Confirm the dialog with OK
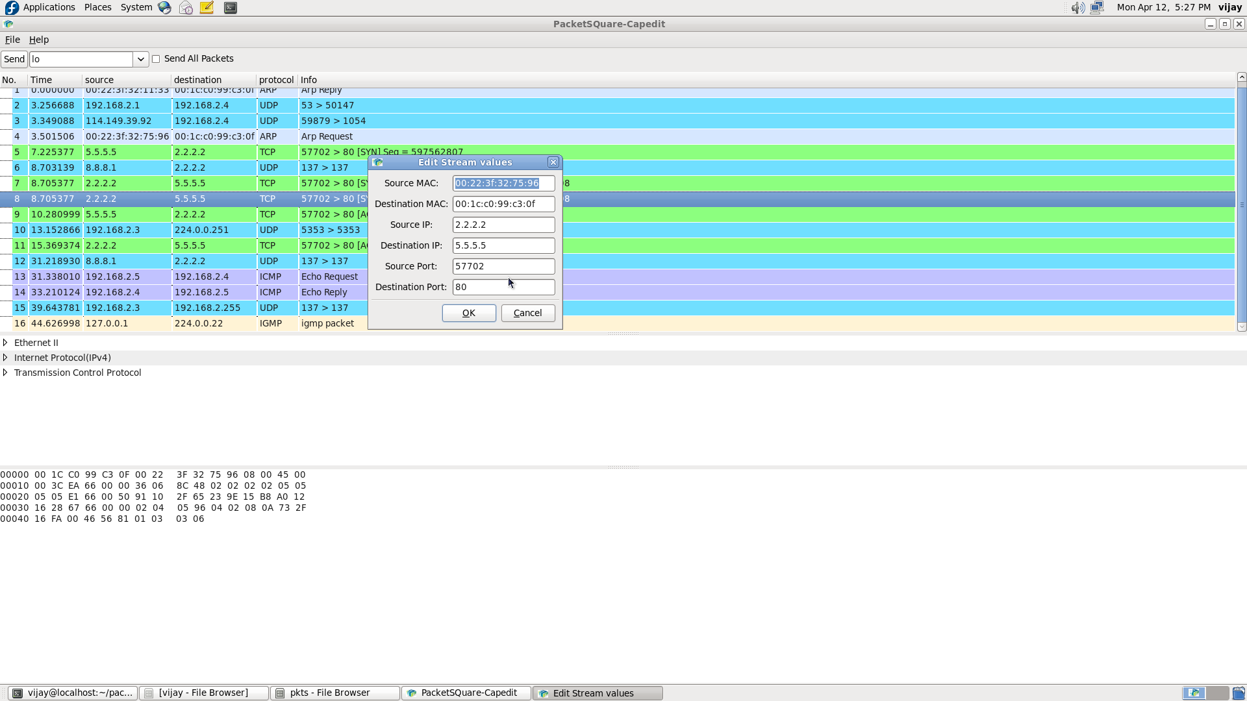This screenshot has height=701, width=1247. 469,313
